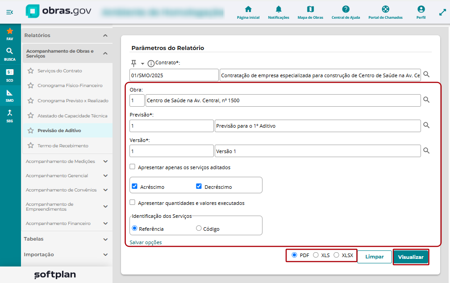Select the Referência radio option
This screenshot has width=450, height=283.
[x=134, y=229]
